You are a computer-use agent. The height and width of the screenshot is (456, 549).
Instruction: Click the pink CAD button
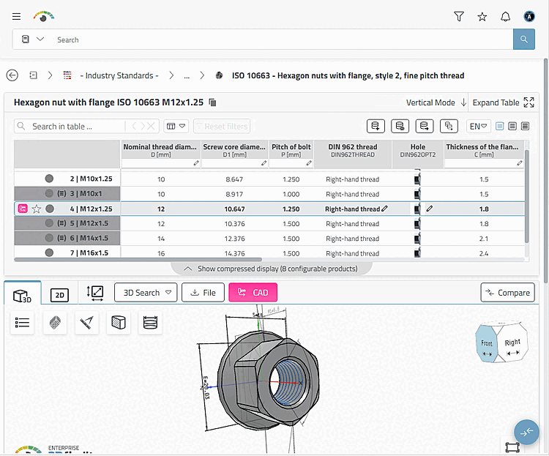[253, 293]
